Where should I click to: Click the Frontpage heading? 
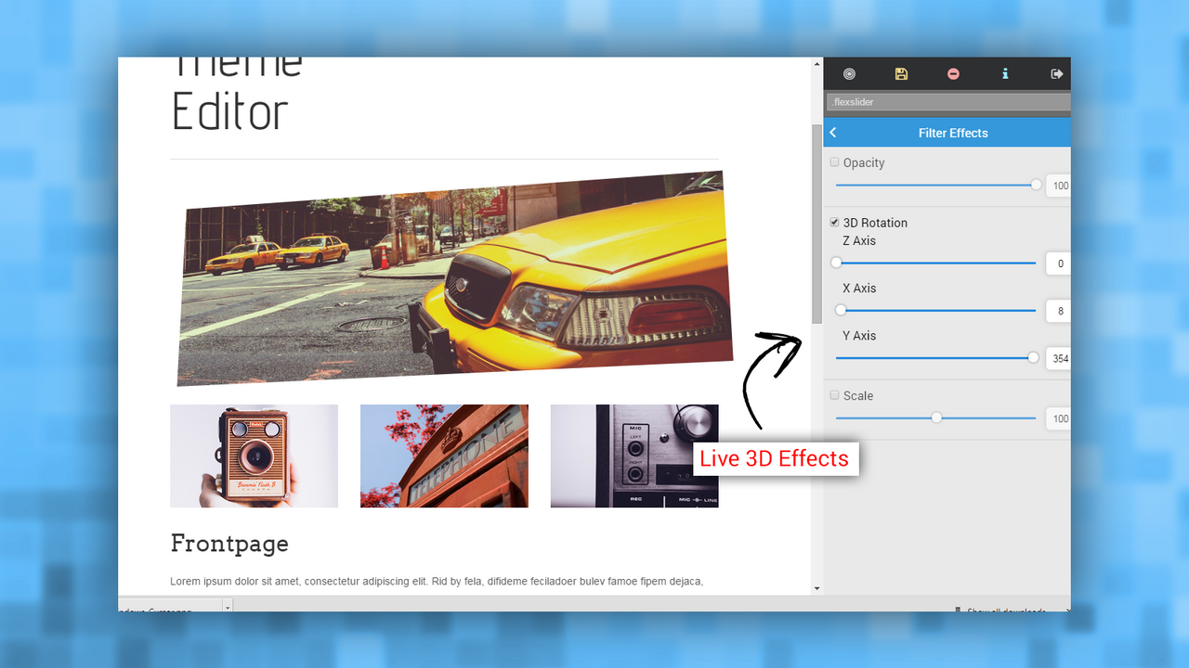[229, 544]
